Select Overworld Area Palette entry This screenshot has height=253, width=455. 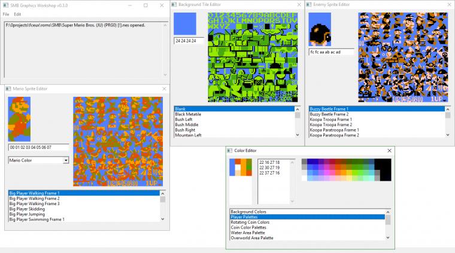pos(307,237)
